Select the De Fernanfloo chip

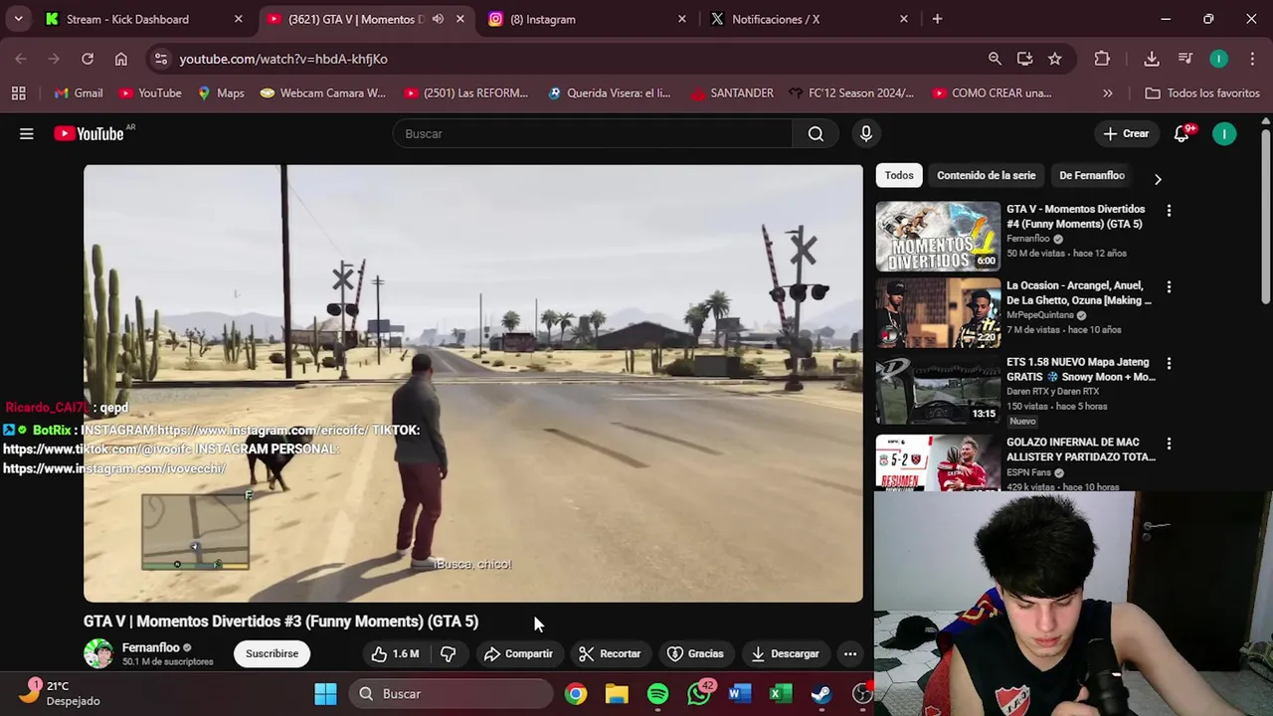pos(1092,175)
